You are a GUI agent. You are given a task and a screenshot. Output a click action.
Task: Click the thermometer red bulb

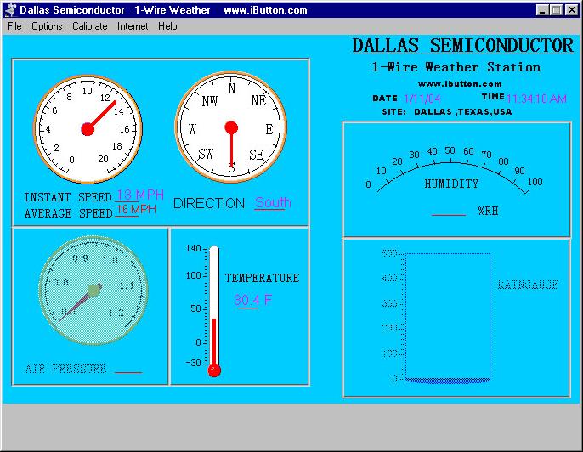pyautogui.click(x=214, y=370)
